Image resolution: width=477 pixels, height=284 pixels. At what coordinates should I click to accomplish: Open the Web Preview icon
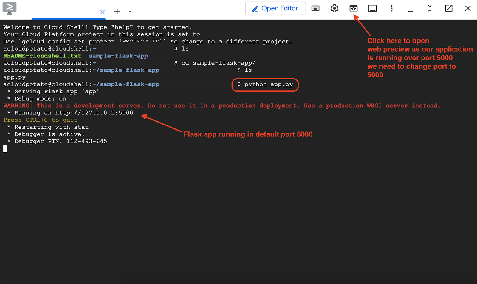[354, 8]
